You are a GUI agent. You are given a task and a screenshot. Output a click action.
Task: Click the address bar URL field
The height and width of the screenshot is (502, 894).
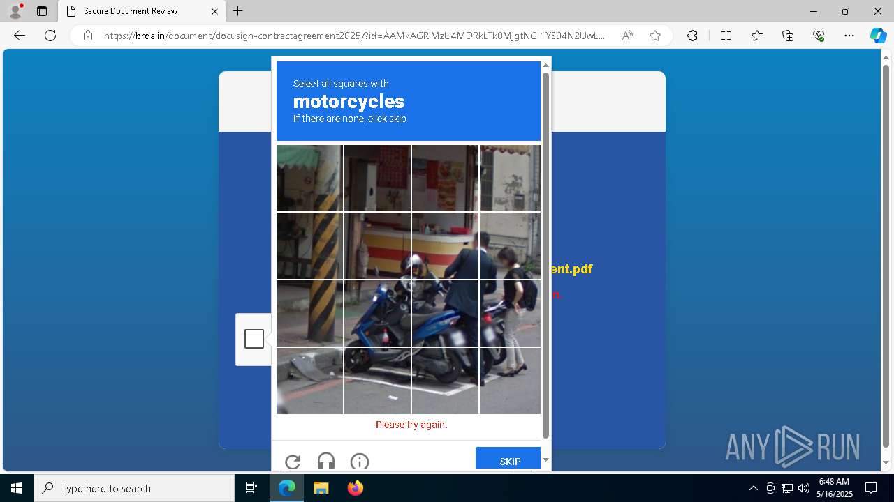(x=354, y=36)
